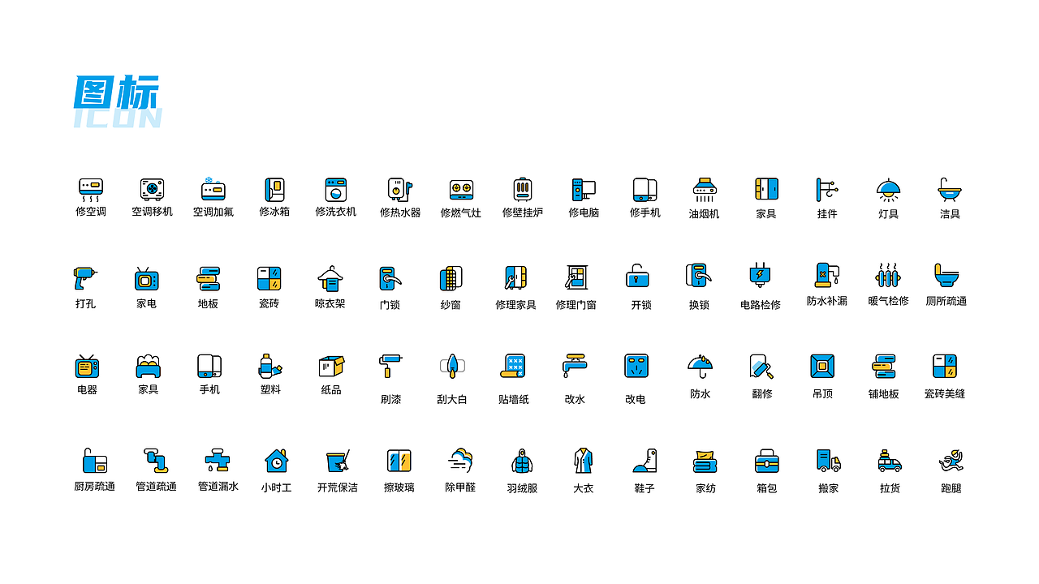Open the 修电脑 computer repair icon
This screenshot has width=1039, height=584.
(x=584, y=190)
